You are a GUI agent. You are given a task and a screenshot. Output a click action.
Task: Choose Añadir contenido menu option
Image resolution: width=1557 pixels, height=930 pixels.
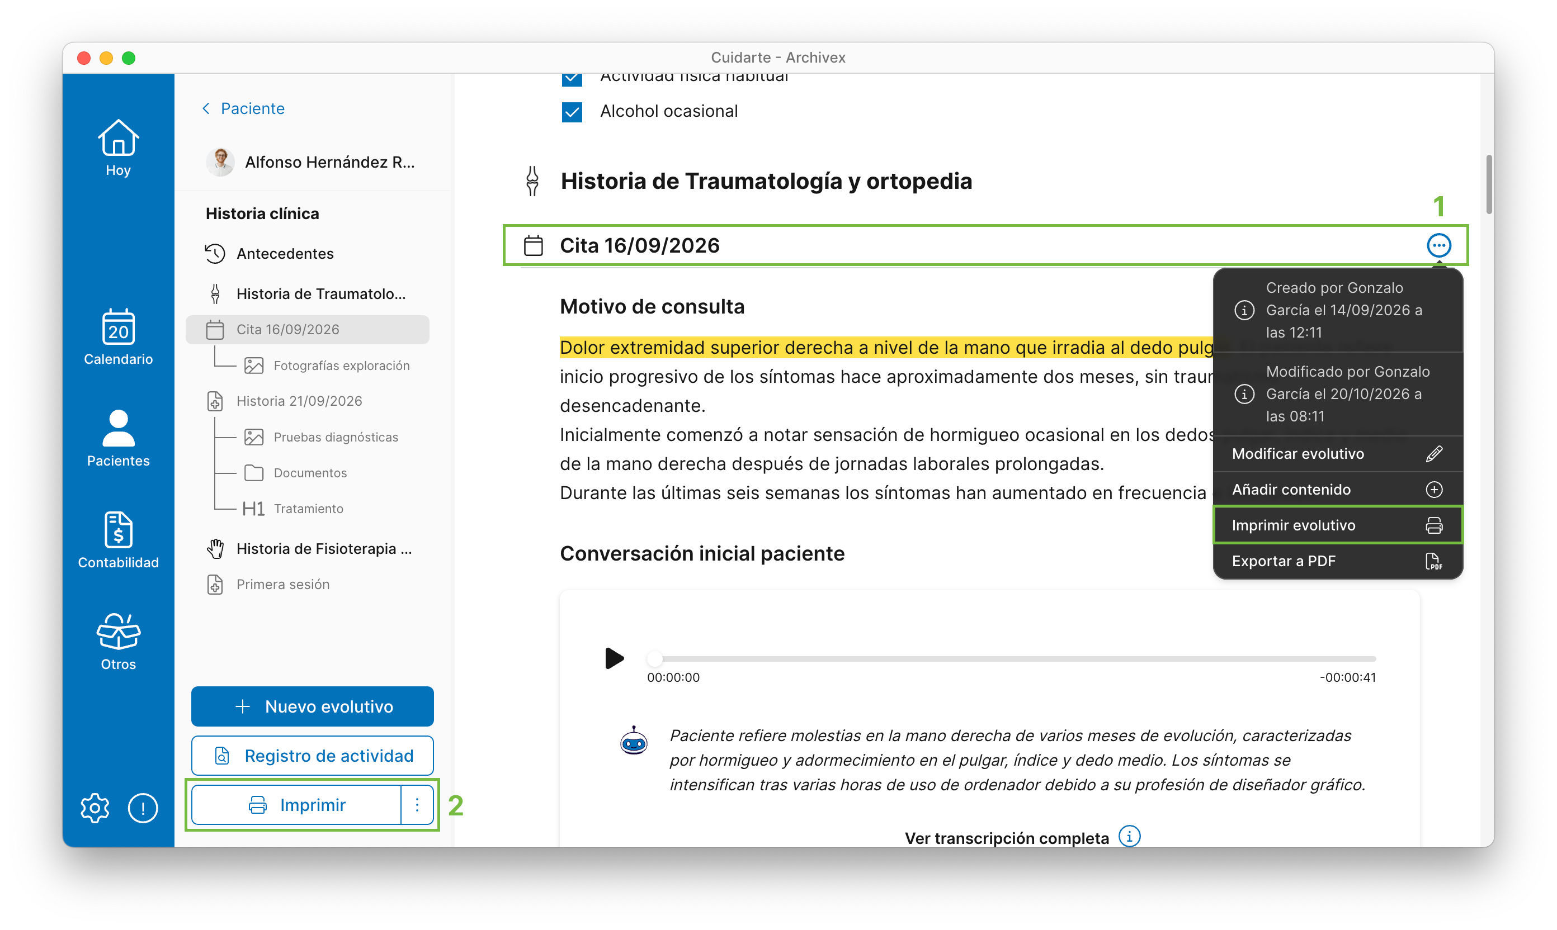[1338, 490]
